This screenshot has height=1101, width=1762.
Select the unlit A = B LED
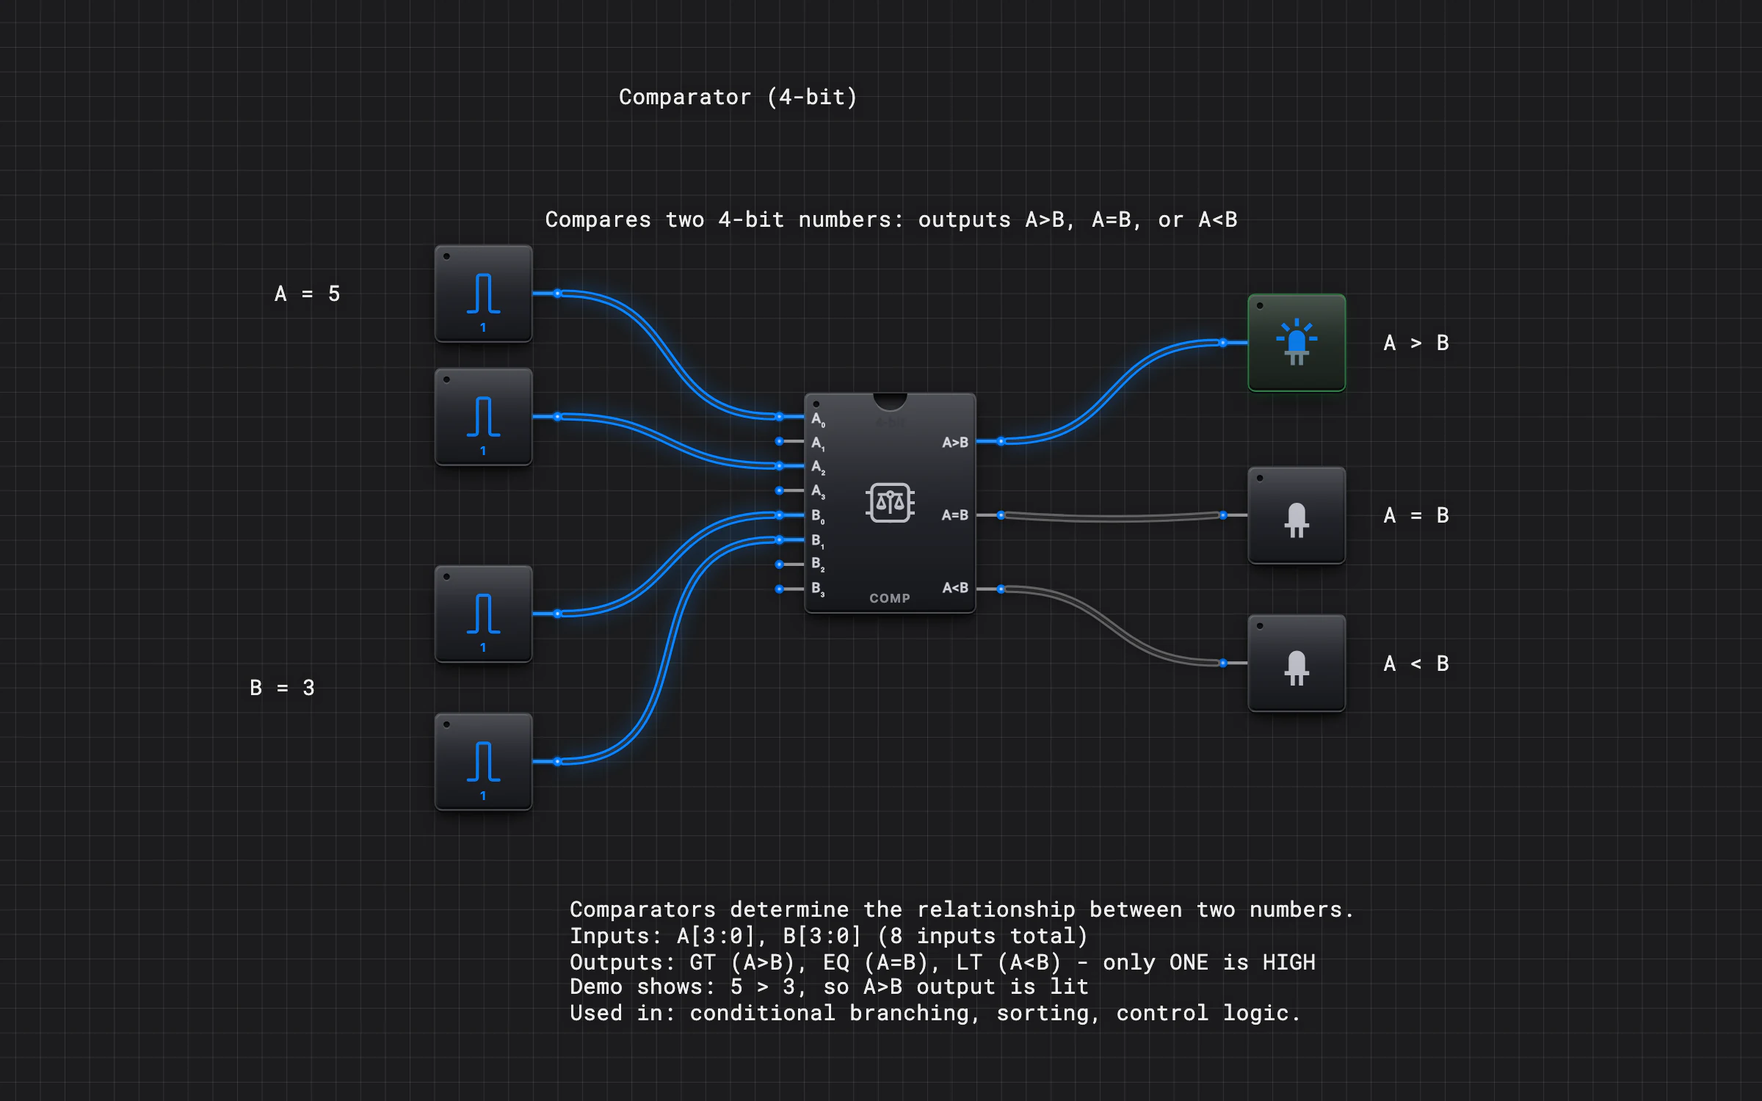tap(1297, 515)
